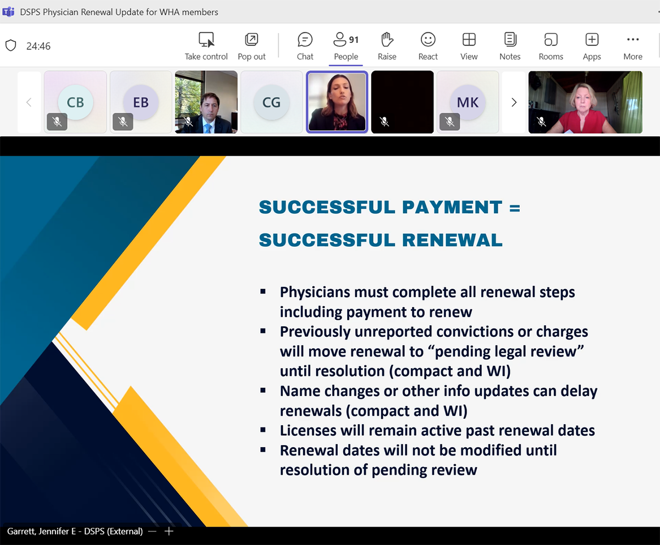Select MK participant tile
This screenshot has width=660, height=545.
pyautogui.click(x=468, y=102)
